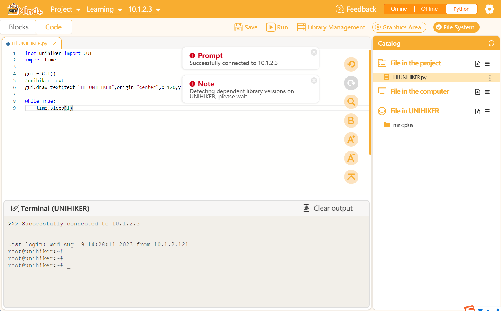
Task: Increase font size with the A+ icon
Action: pyautogui.click(x=351, y=139)
